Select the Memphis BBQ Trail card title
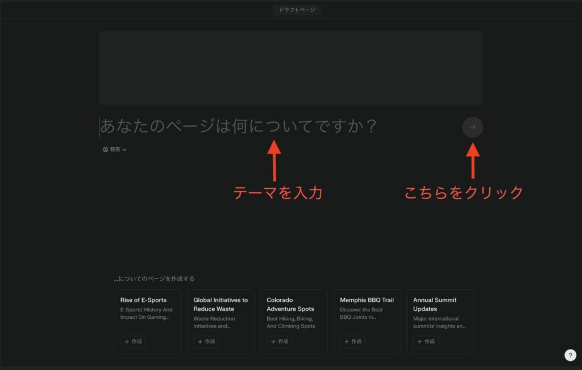 (x=367, y=300)
